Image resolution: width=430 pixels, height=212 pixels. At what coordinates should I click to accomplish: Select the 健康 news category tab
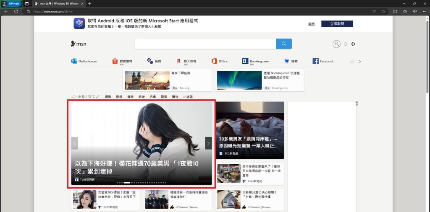pos(131,97)
